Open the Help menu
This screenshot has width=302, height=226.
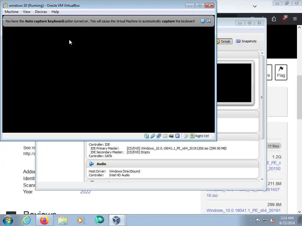[x=55, y=12]
